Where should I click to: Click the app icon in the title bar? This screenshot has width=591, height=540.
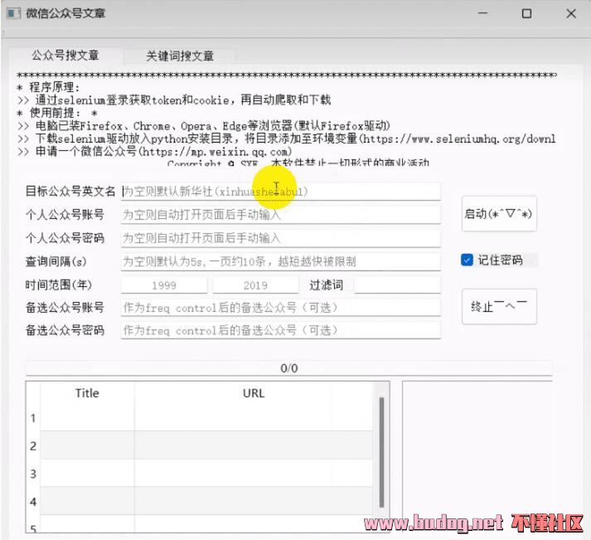[13, 13]
